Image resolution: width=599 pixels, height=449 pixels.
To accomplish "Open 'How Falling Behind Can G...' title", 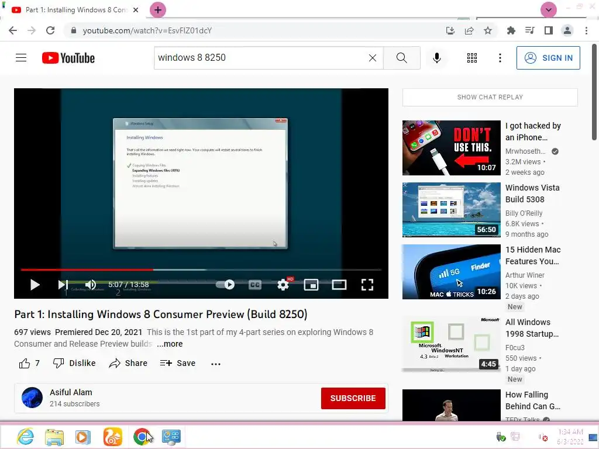I will 532,400.
